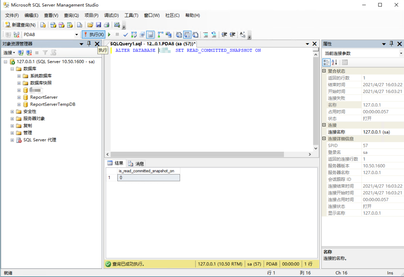Click the query editor horizontal scrollbar thumb

click(197, 154)
